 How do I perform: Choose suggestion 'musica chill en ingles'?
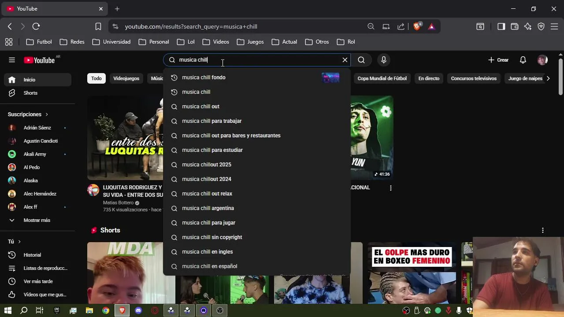[257, 252]
